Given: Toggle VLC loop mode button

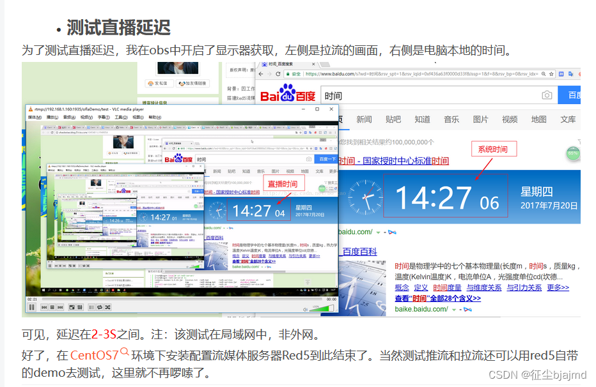Looking at the screenshot, I should click(x=100, y=307).
